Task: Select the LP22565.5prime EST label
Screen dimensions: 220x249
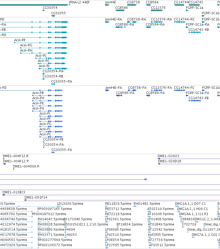Action: 118,245
